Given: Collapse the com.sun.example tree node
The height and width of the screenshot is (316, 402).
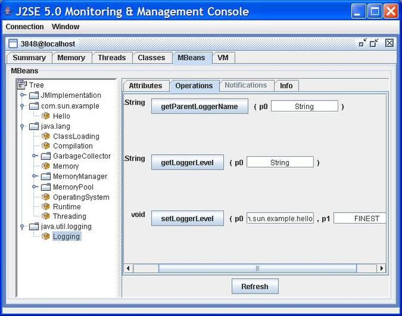Looking at the screenshot, I should pos(22,106).
